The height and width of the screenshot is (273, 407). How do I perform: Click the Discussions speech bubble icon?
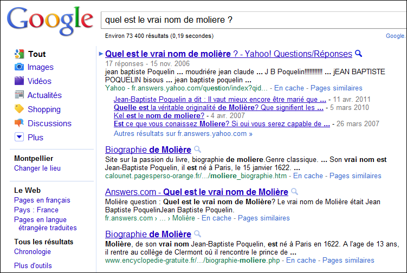click(x=19, y=123)
